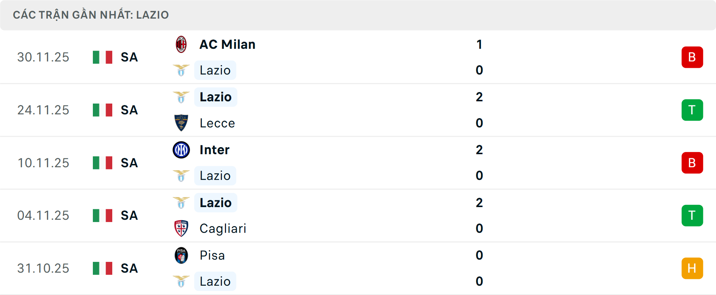
Task: Open the Lecce team name link
Action: [217, 123]
